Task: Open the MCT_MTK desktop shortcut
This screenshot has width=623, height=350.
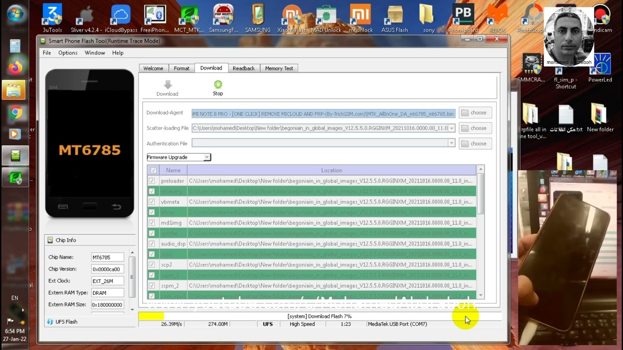Action: point(189,18)
